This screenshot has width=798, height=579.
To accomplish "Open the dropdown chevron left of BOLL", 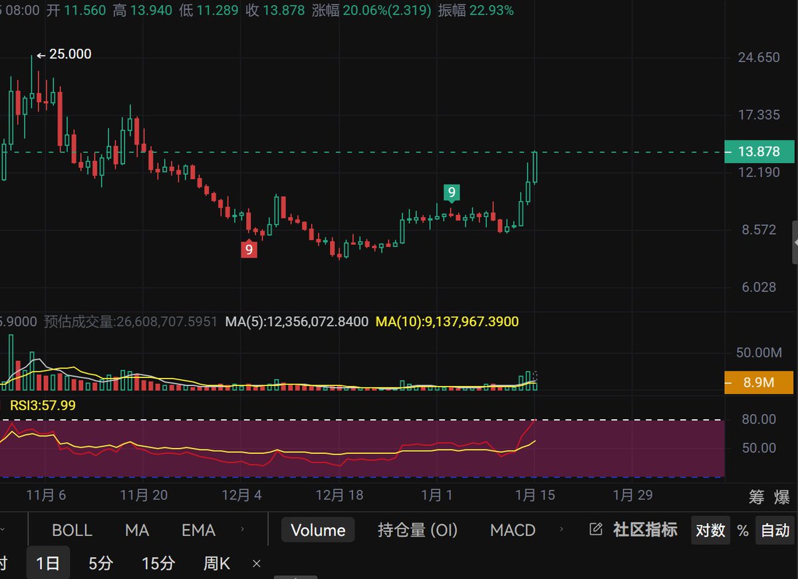I will pyautogui.click(x=3, y=530).
